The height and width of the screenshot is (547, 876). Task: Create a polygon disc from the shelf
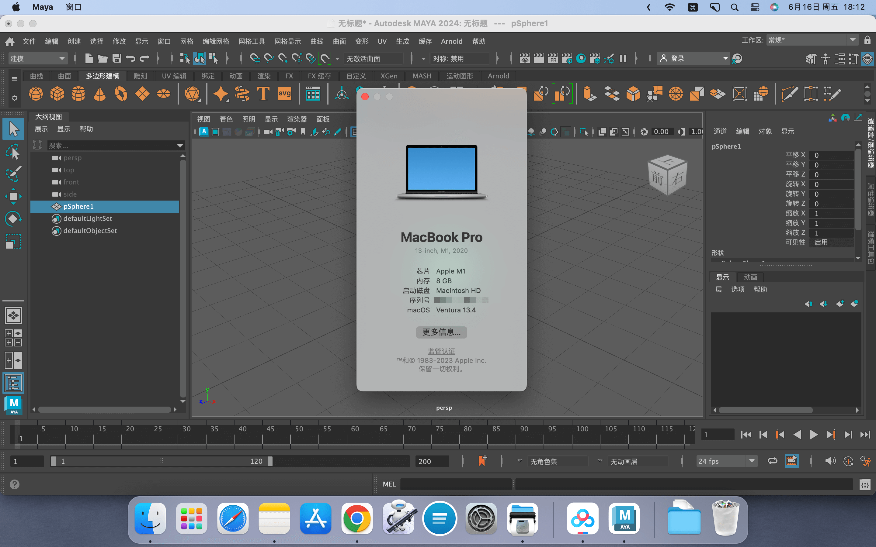(164, 94)
